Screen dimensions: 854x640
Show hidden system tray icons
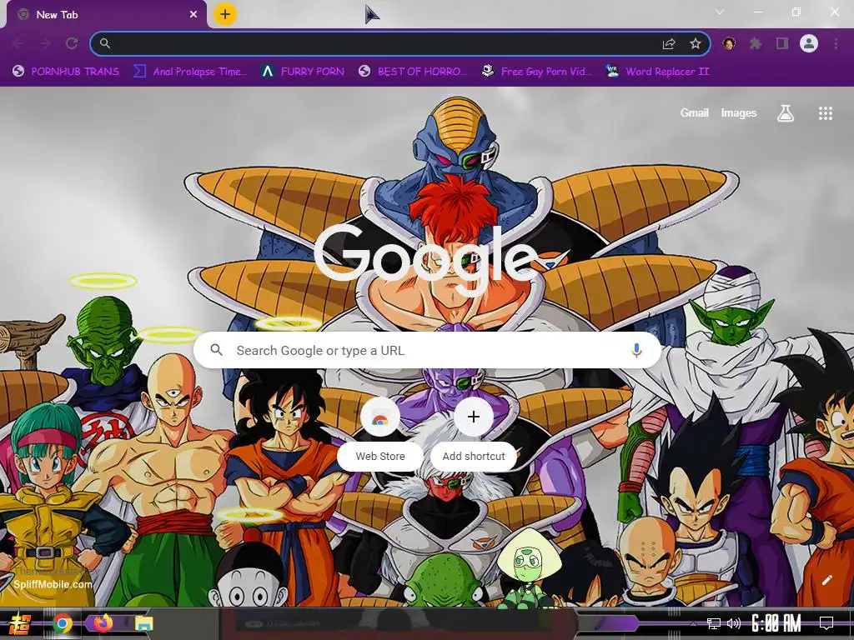coord(693,623)
